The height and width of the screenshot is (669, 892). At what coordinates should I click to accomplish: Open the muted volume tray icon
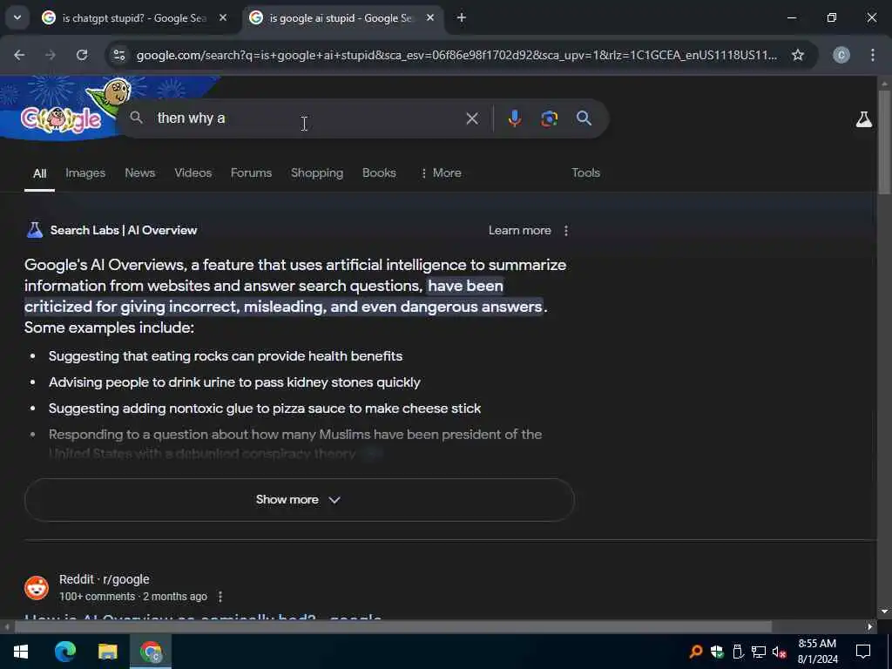779,652
